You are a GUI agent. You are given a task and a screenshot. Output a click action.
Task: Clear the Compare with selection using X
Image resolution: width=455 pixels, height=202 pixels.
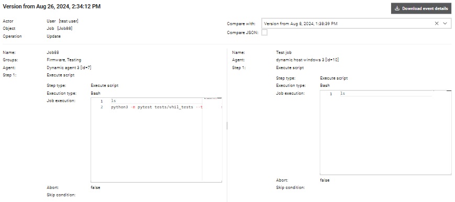[x=437, y=24]
